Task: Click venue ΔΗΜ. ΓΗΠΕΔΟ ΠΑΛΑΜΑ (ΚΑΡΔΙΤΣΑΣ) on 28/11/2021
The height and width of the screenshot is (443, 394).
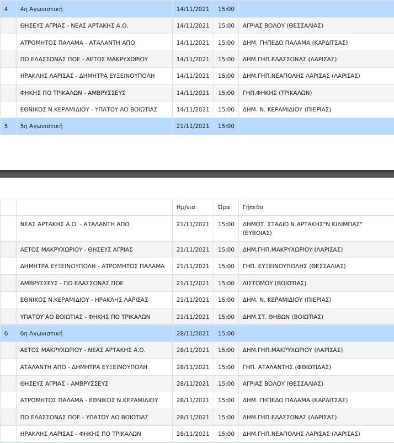Action: pyautogui.click(x=295, y=400)
